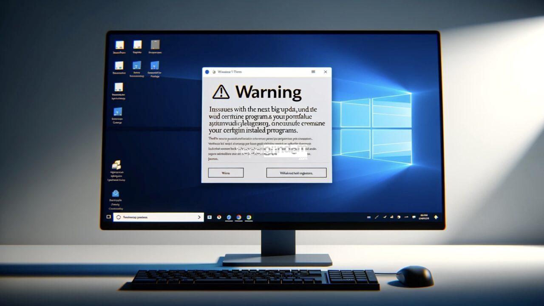Open the yellow stacked-folders desktop icon

click(x=116, y=165)
